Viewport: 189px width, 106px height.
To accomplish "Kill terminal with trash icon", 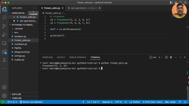I will point(171,57).
